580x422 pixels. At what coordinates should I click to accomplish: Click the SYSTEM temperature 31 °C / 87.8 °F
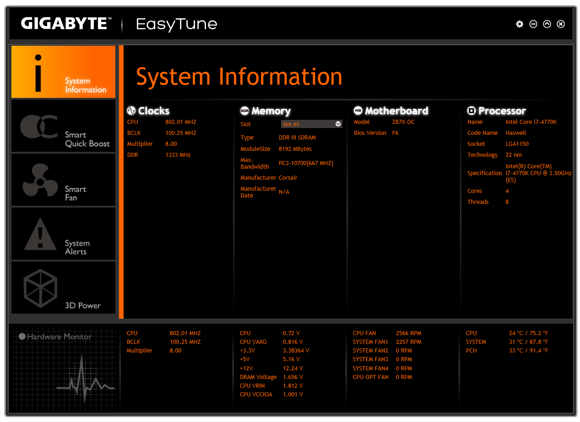(529, 342)
